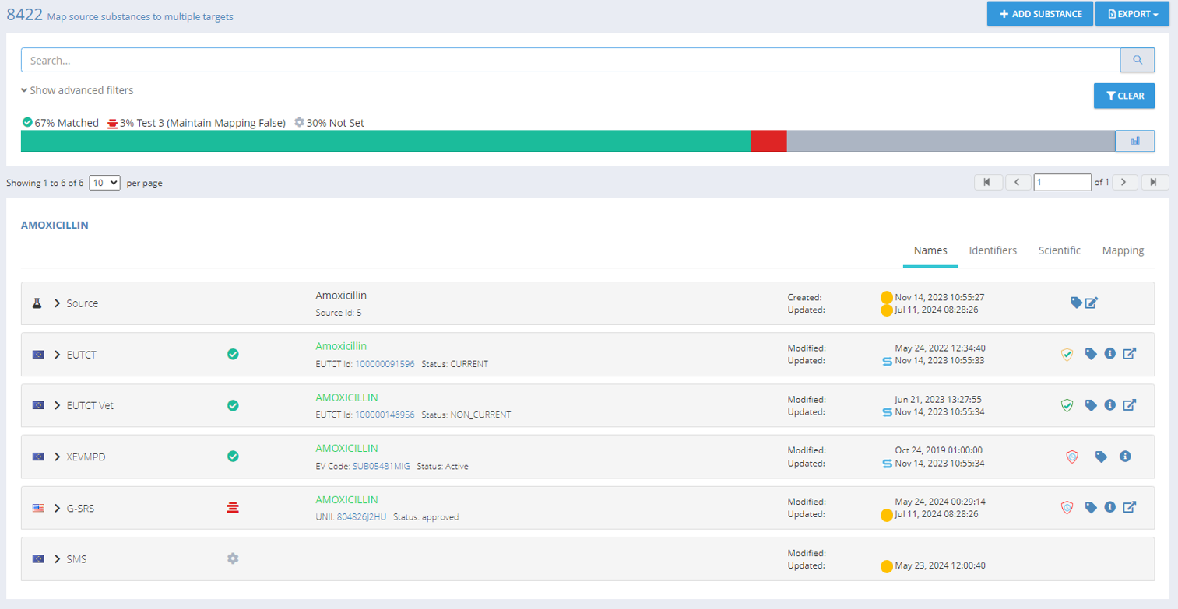Image resolution: width=1178 pixels, height=609 pixels.
Task: Click the tag icon in EUTCT Vet row
Action: coord(1091,405)
